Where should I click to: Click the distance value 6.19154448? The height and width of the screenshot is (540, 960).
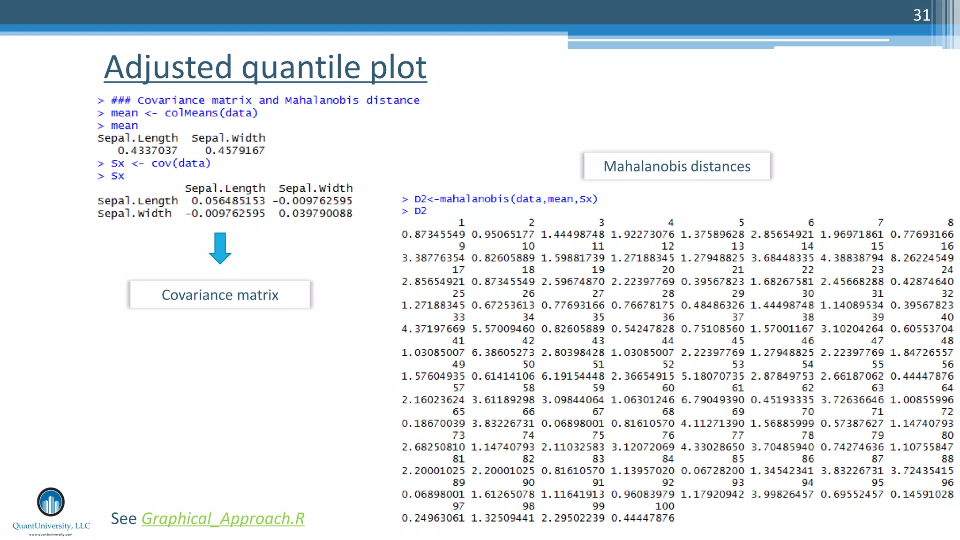tap(573, 376)
